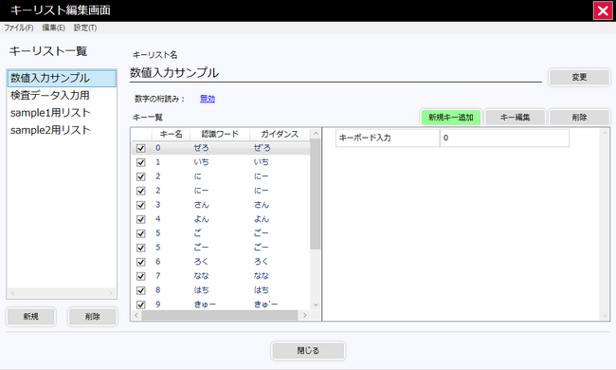Click the 新規 button under the list
The image size is (616, 370).
(30, 317)
